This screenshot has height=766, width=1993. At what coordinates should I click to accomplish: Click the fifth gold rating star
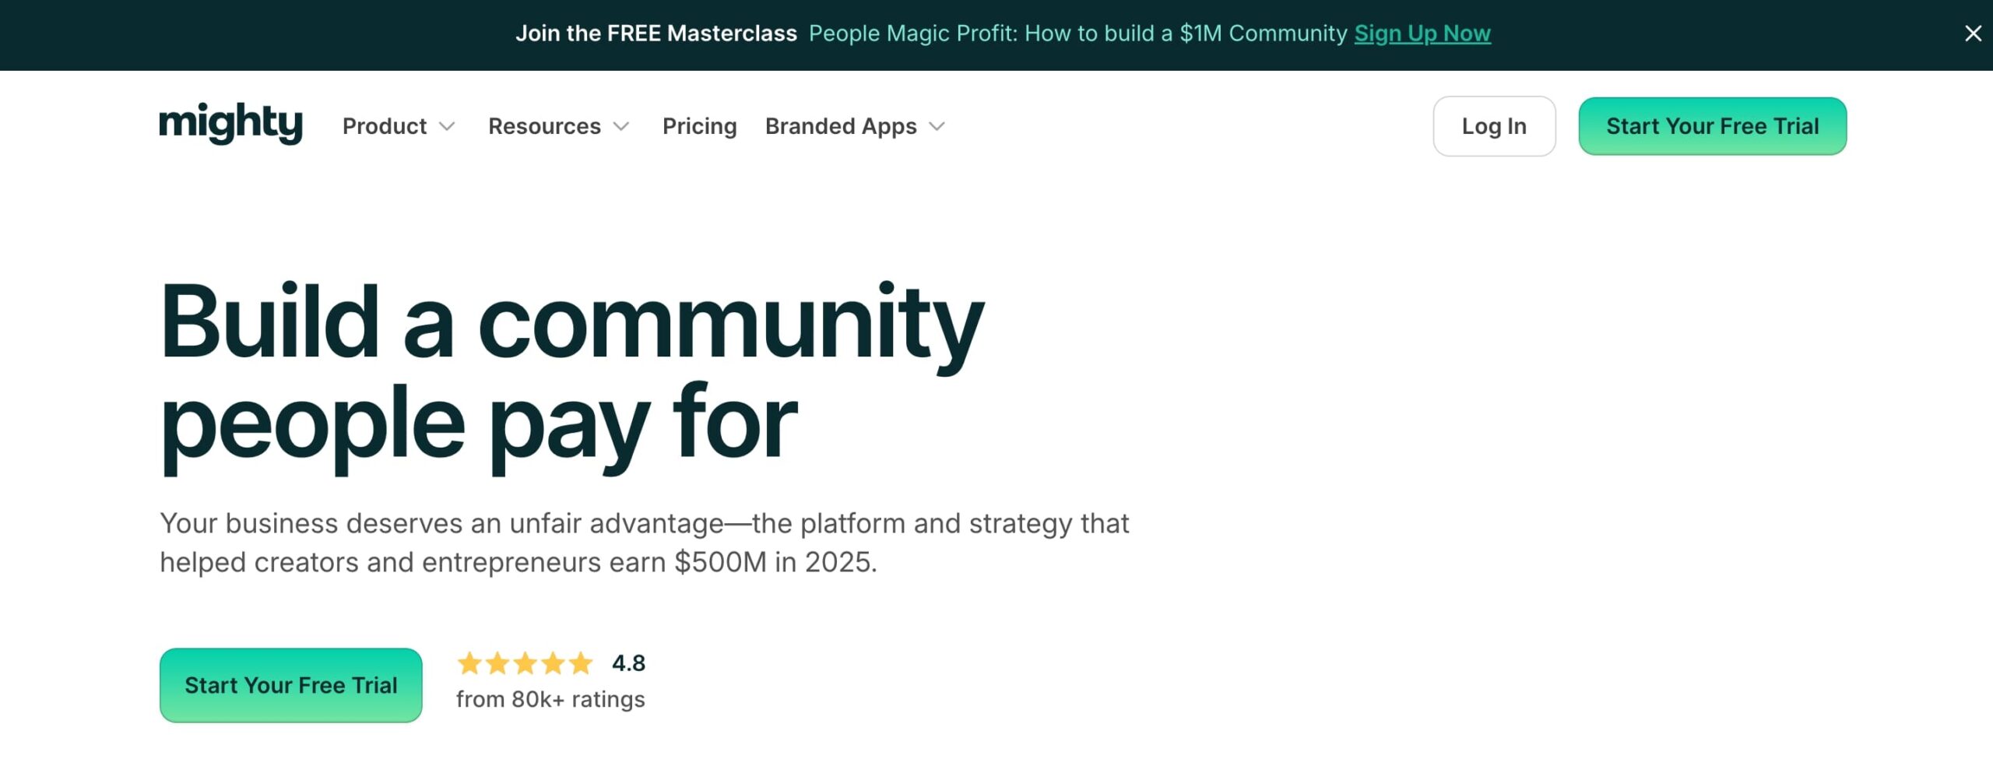click(581, 663)
